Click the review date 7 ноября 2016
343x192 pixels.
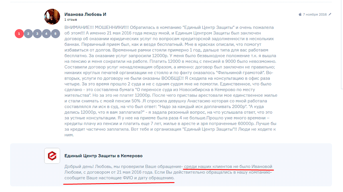point(315,14)
